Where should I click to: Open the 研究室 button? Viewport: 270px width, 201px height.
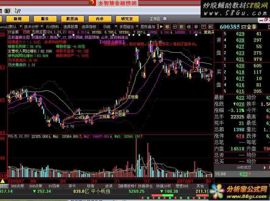pos(127,19)
